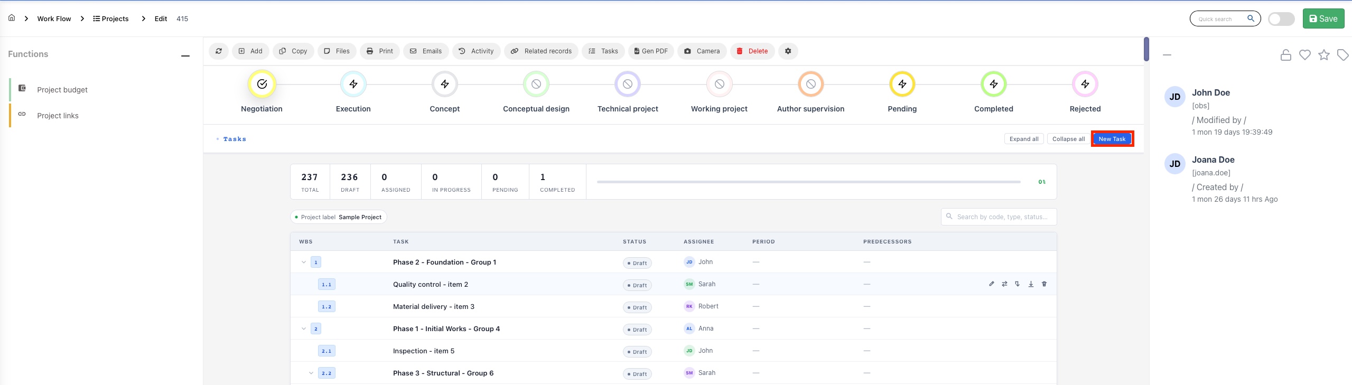This screenshot has width=1352, height=385.
Task: Go to home via breadcrumb house icon
Action: click(12, 18)
